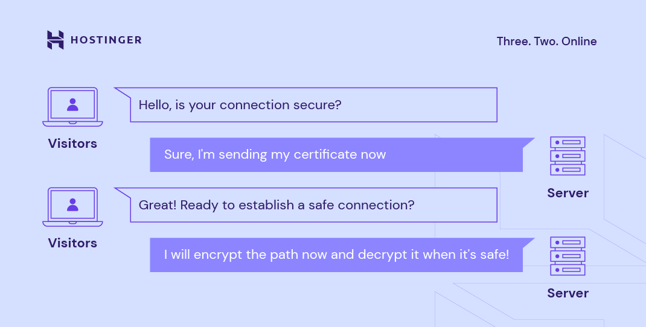Click the lower visitor laptop icon
This screenshot has width=646, height=327.
click(x=72, y=207)
